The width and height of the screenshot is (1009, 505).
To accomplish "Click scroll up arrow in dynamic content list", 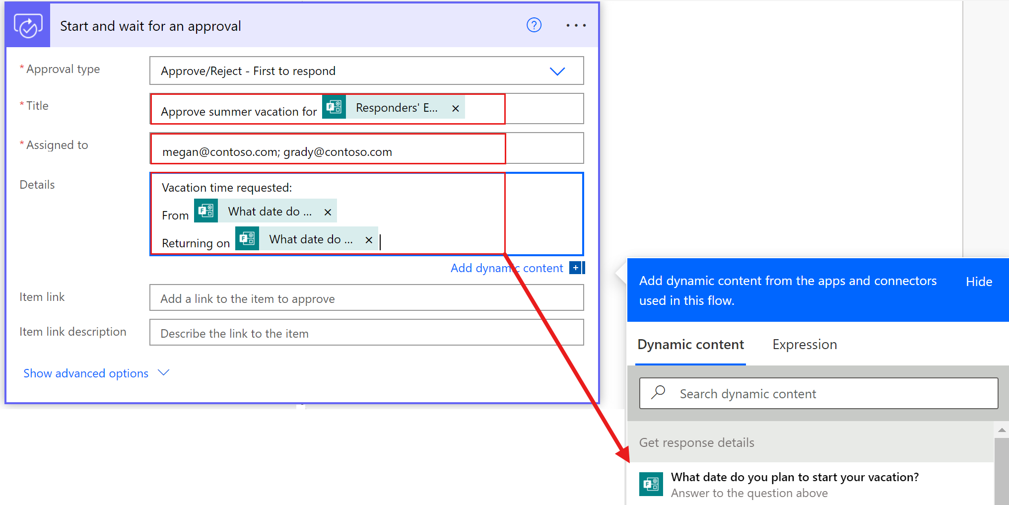I will point(1002,430).
